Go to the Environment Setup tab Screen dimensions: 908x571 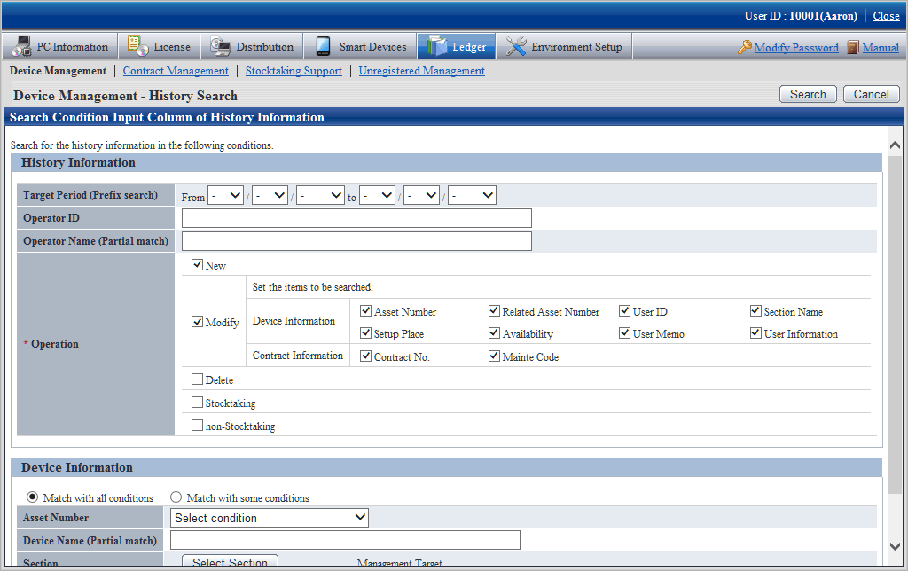(564, 46)
